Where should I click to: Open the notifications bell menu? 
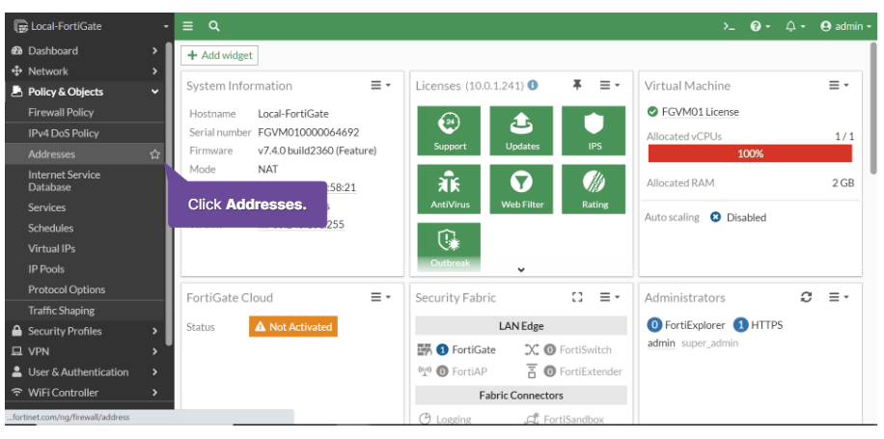(x=795, y=26)
